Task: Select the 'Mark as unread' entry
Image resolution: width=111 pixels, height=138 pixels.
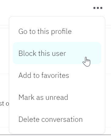Action: (x=57, y=97)
